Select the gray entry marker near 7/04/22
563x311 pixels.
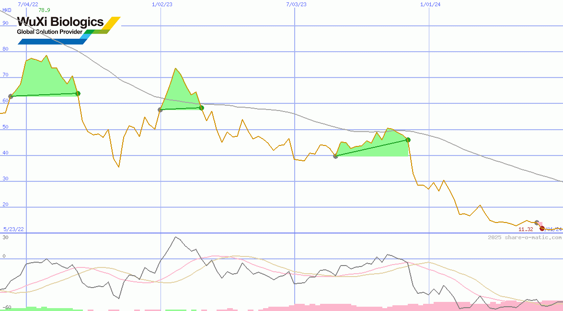click(x=11, y=96)
